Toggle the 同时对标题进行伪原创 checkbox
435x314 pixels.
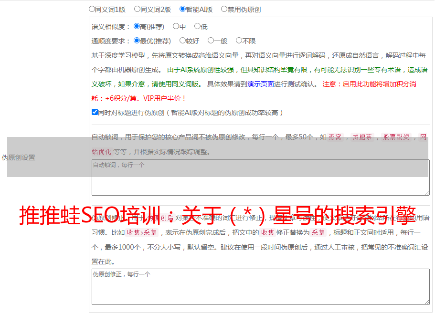95,112
